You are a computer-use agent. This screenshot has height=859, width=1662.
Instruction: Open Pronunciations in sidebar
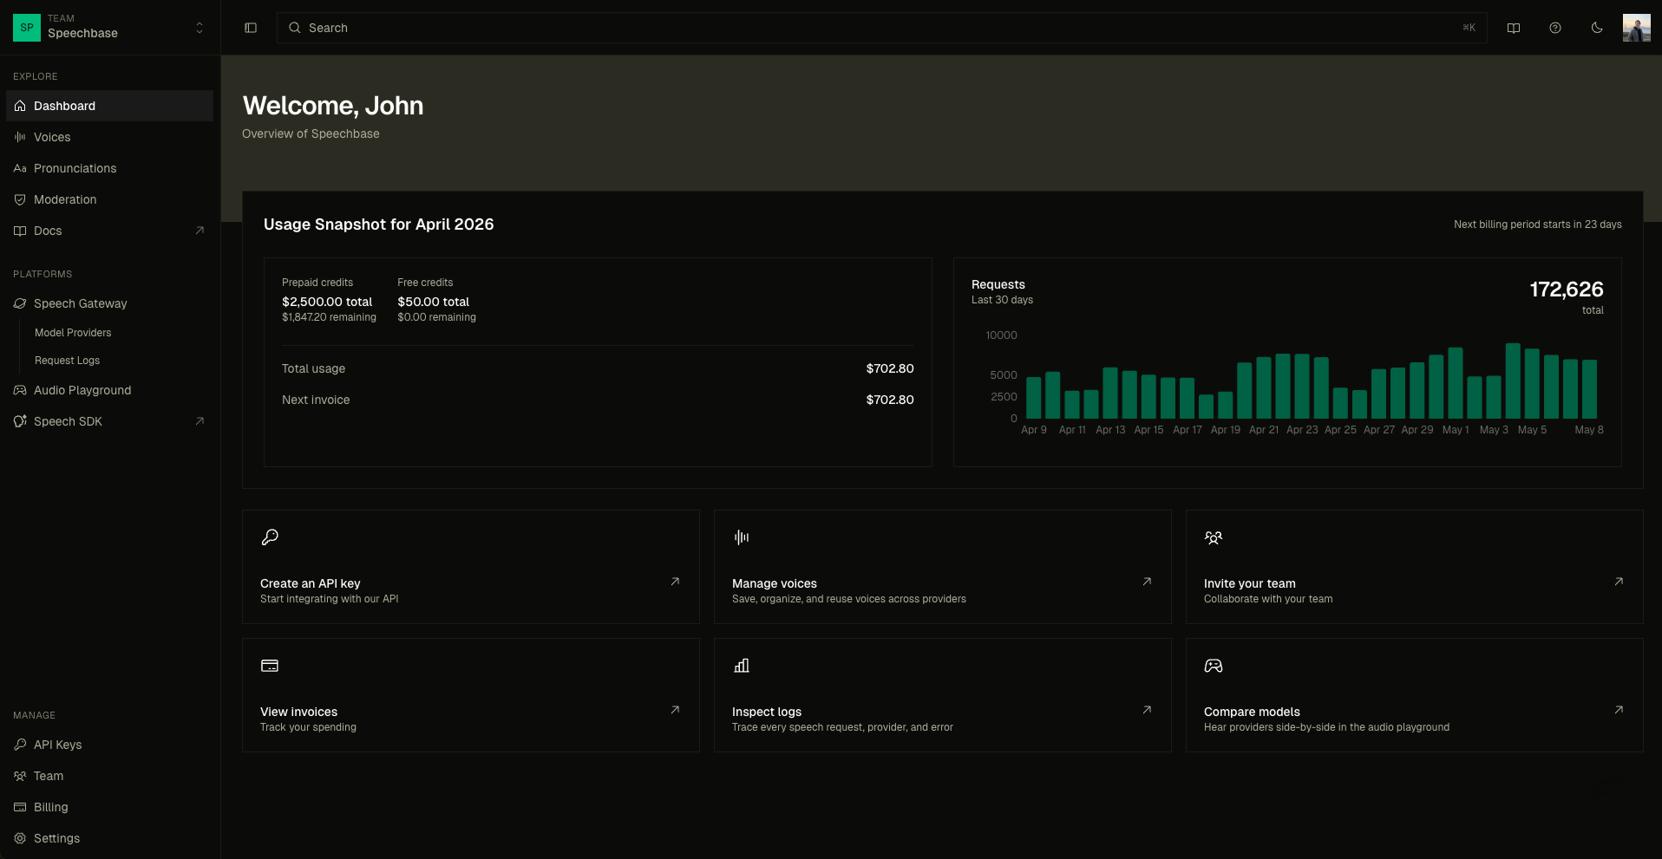tap(109, 168)
